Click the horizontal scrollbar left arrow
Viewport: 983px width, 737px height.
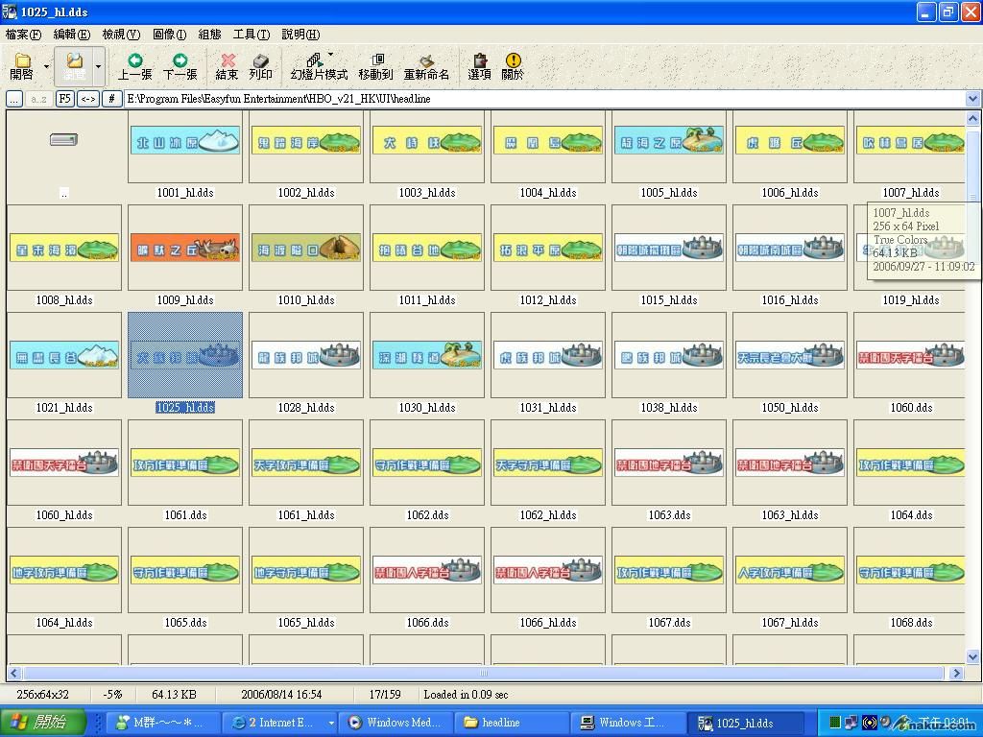13,673
